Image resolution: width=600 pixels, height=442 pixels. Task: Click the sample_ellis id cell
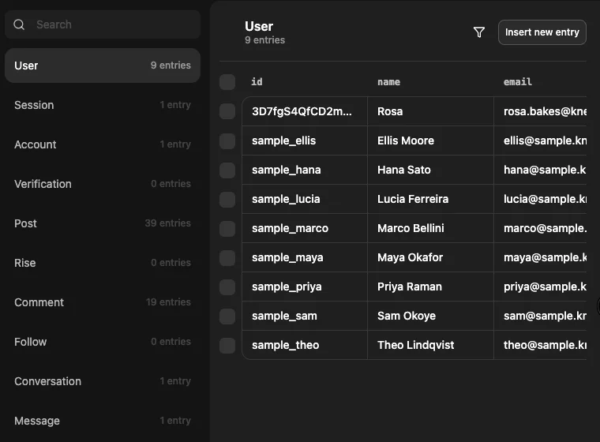(x=305, y=140)
